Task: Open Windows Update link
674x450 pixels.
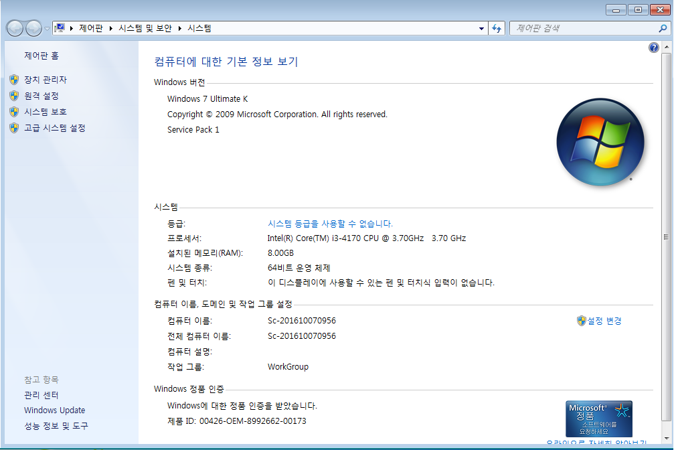Action: 55,410
